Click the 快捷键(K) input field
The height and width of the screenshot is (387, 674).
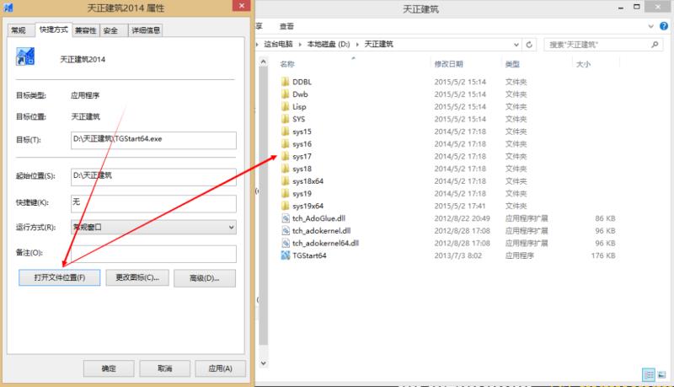tap(153, 203)
